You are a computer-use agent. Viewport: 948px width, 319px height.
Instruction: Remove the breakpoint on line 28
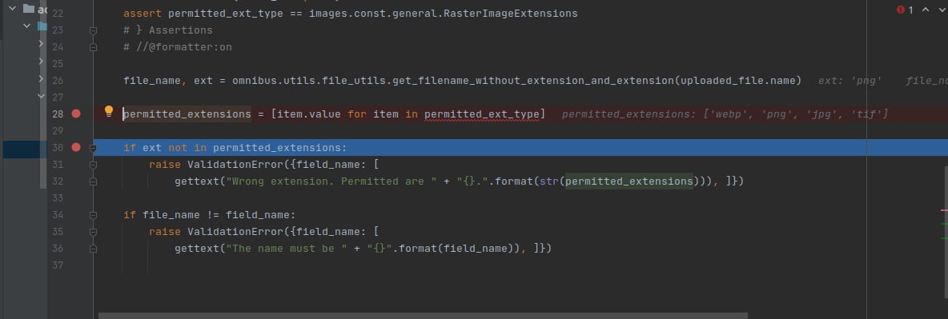[75, 114]
